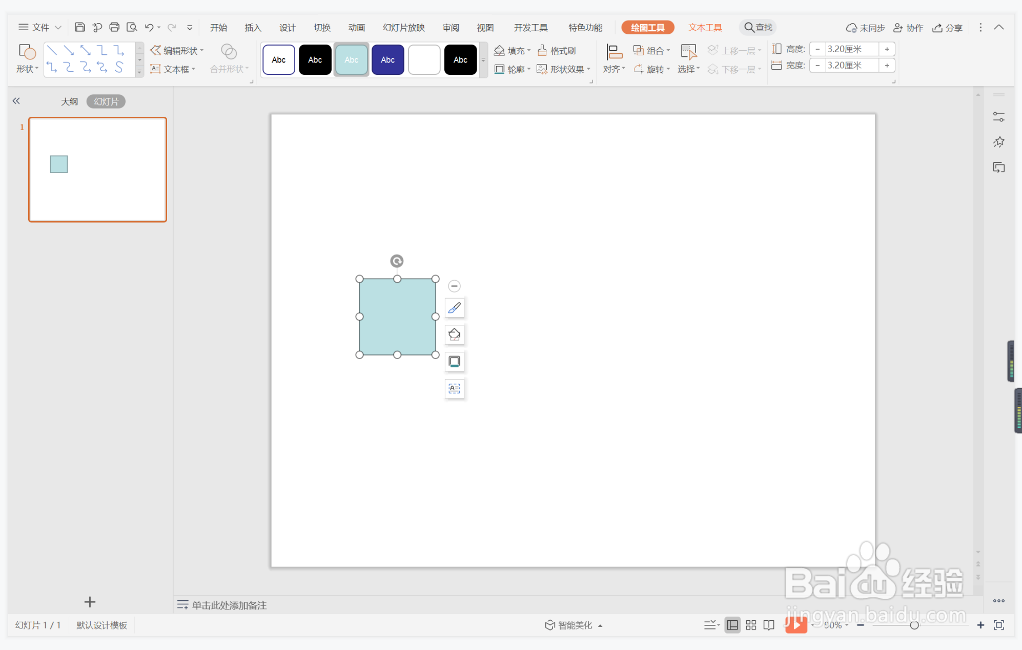Select the dark blue Abc shape style

(x=387, y=60)
